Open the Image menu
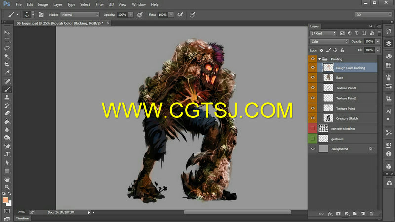Image resolution: width=395 pixels, height=222 pixels. click(43, 4)
